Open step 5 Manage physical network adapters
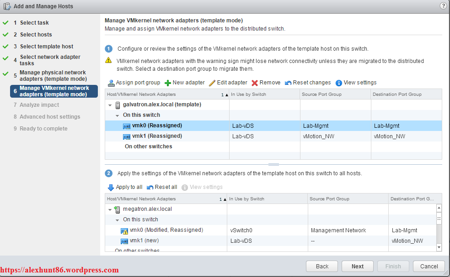Viewport: 450px width, 277px height. [x=53, y=76]
